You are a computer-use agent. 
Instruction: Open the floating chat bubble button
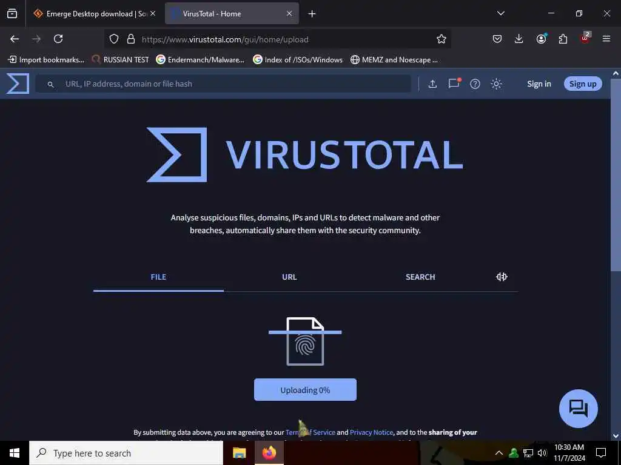coord(578,409)
